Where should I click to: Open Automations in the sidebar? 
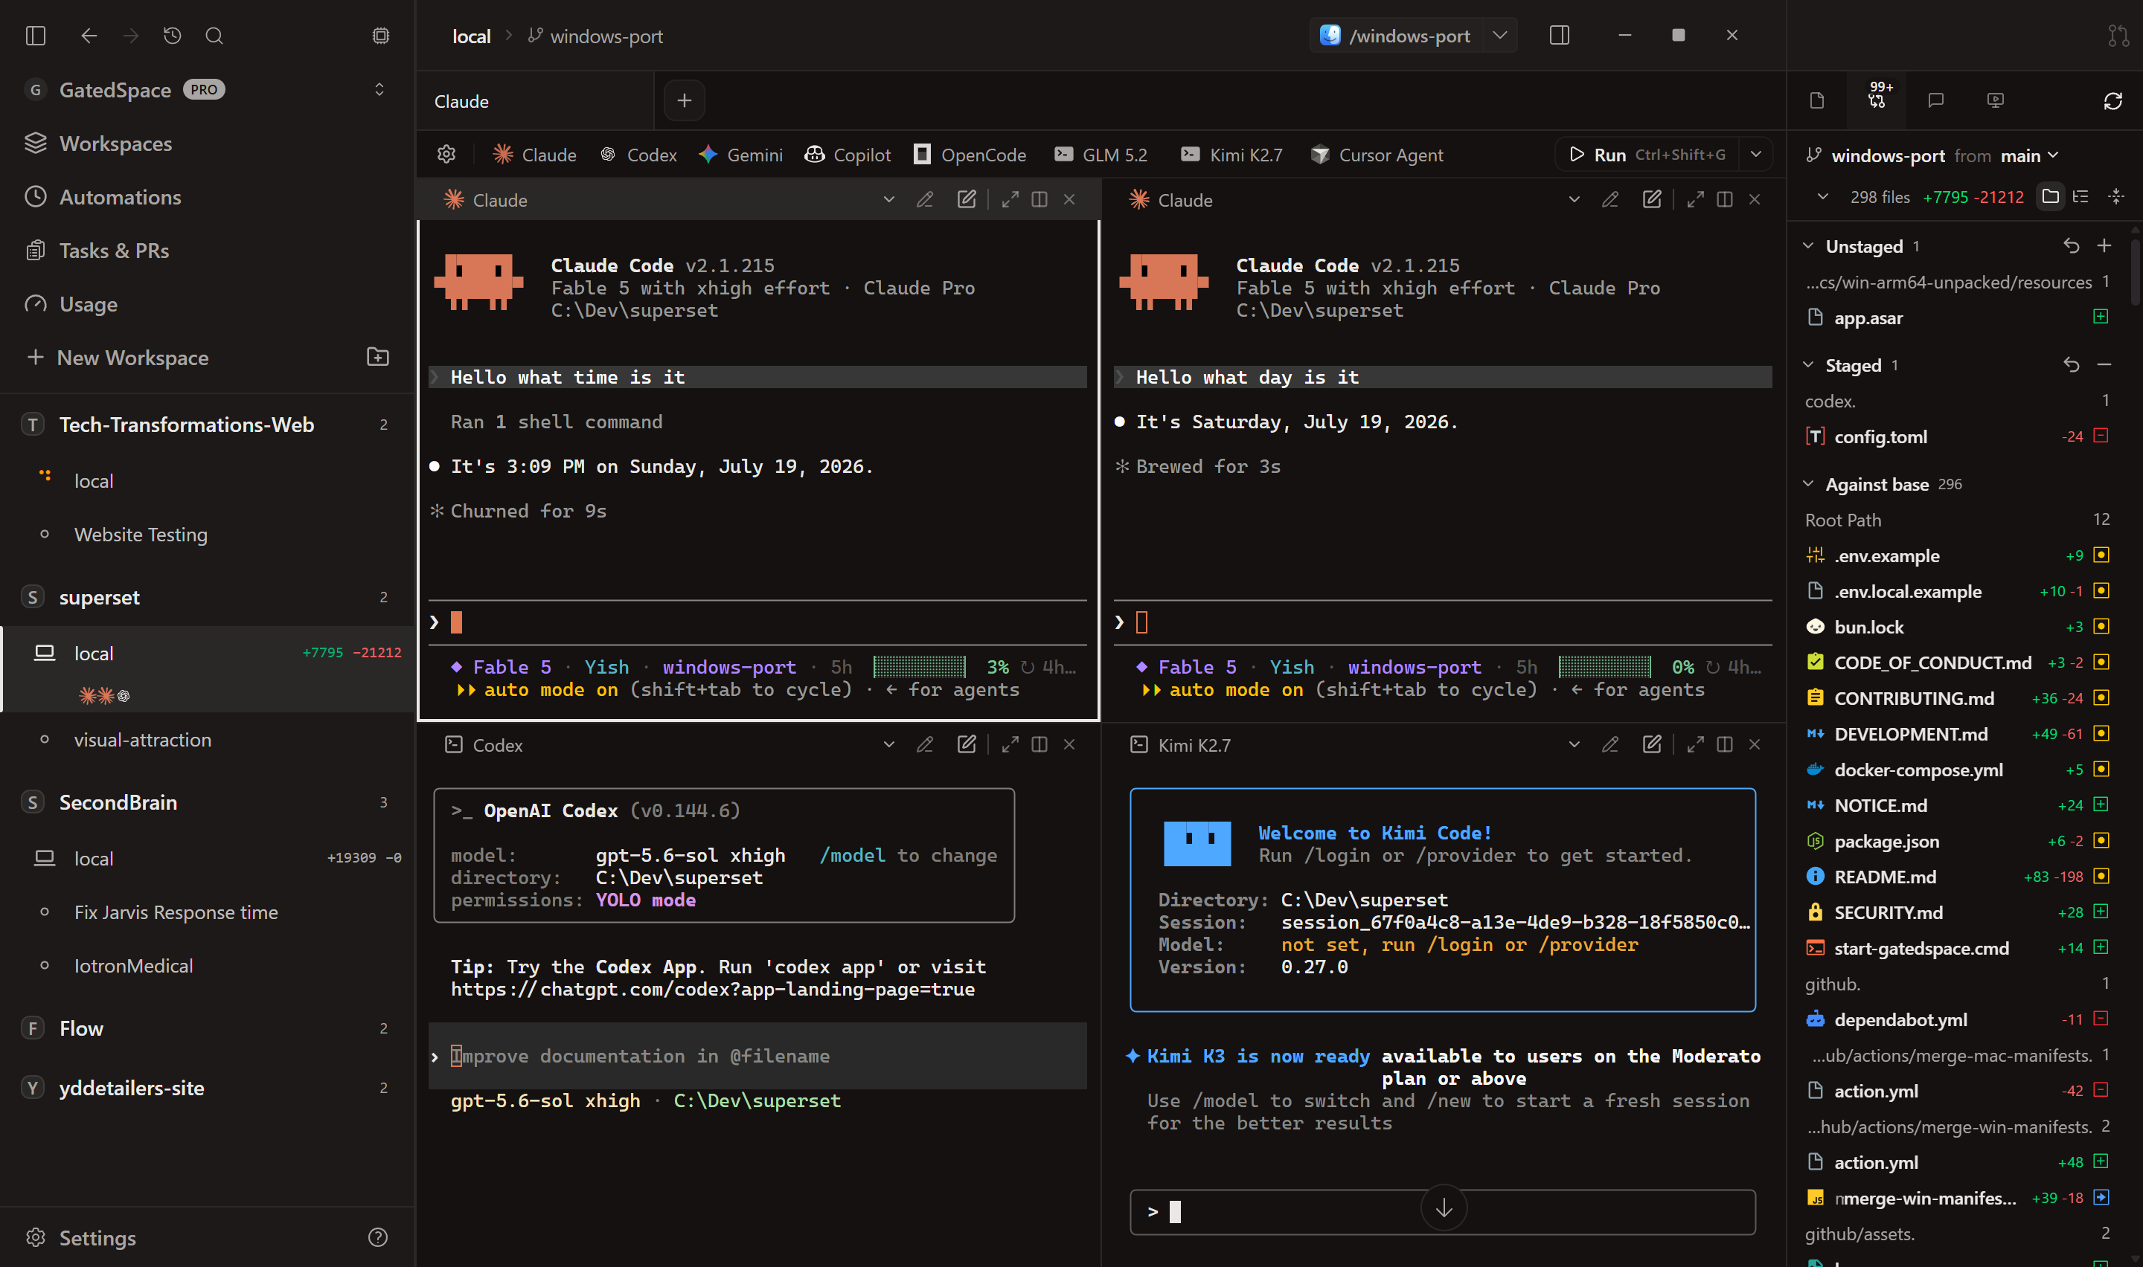coord(120,197)
